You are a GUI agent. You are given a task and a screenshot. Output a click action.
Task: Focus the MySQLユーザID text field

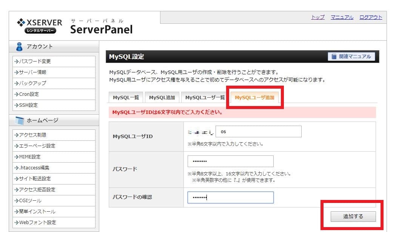pyautogui.click(x=258, y=132)
